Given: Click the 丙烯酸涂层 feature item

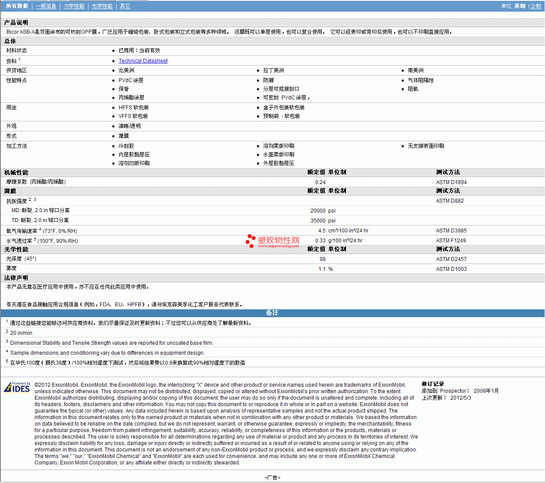Looking at the screenshot, I should tap(132, 98).
